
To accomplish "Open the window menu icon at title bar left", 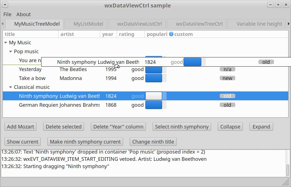I will point(5,5).
